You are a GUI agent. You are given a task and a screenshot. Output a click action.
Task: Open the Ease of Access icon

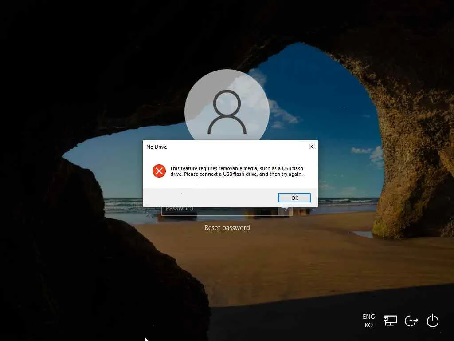point(411,321)
